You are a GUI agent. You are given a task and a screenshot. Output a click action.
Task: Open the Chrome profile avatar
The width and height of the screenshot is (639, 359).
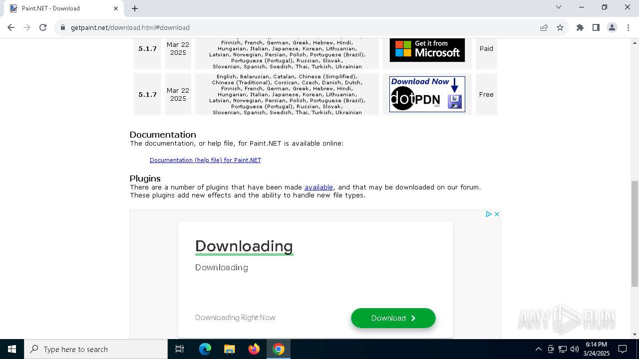coord(612,28)
